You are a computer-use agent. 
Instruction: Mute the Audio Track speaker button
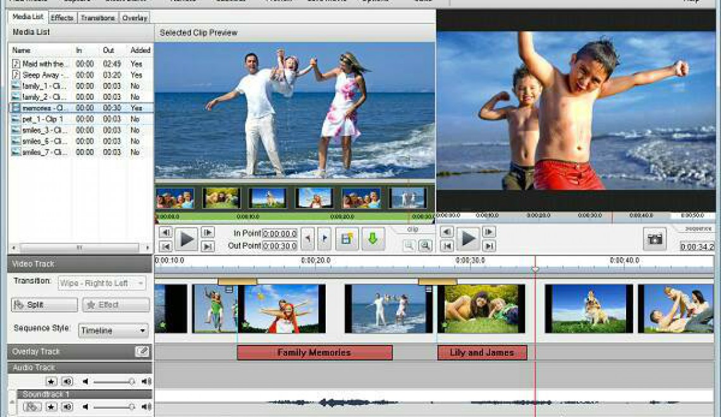tap(67, 381)
